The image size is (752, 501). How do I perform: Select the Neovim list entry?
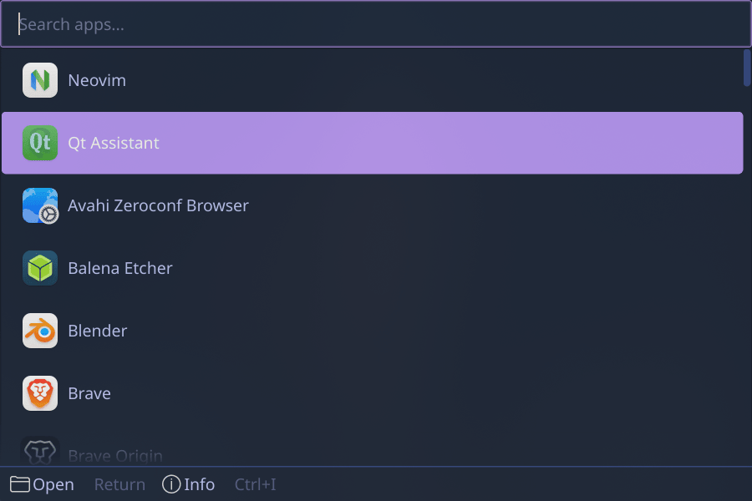click(373, 80)
